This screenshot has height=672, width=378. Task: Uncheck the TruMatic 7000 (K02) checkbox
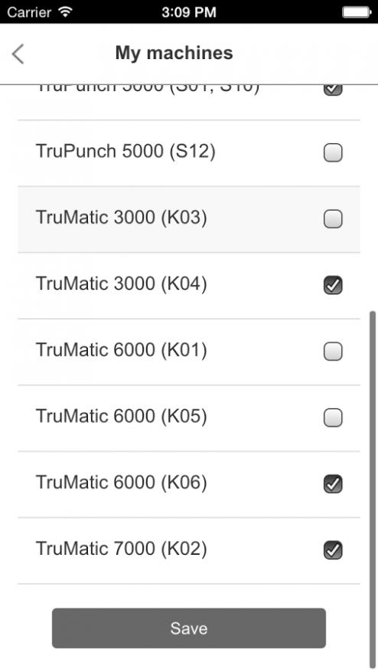[x=333, y=550]
